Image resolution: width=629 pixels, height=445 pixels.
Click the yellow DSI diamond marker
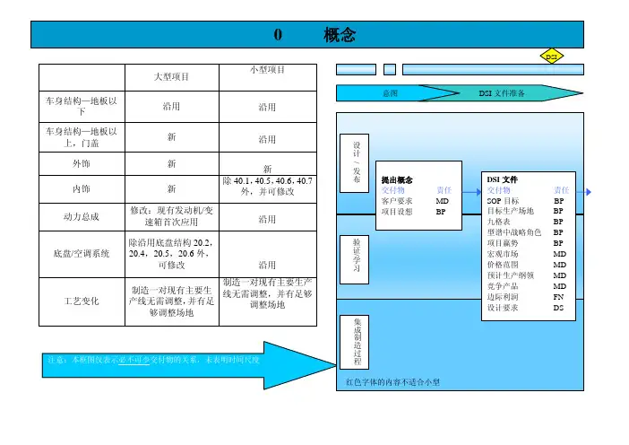pyautogui.click(x=555, y=57)
